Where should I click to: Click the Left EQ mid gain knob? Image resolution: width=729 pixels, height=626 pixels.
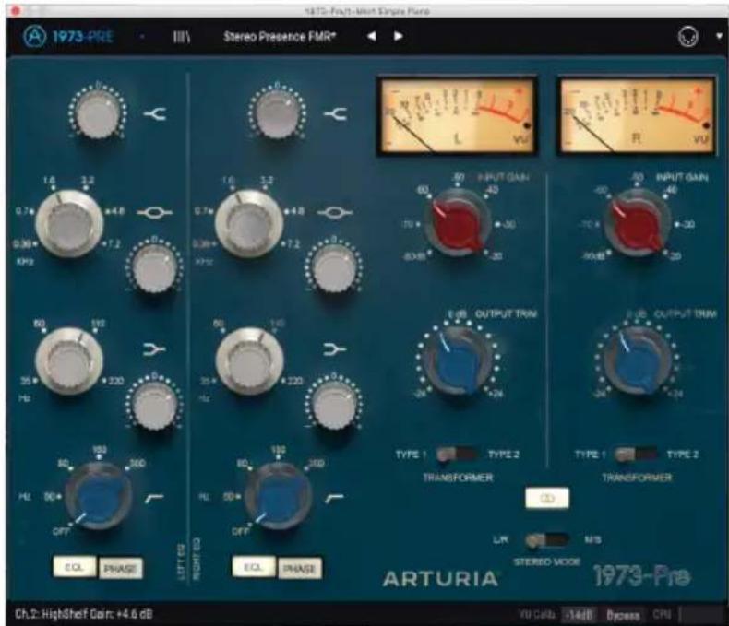[154, 268]
